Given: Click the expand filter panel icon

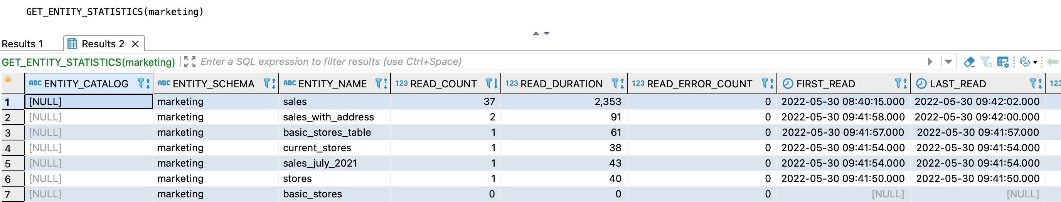Looking at the screenshot, I should (189, 62).
